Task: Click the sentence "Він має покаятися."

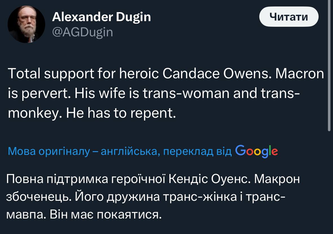Action: [105, 215]
